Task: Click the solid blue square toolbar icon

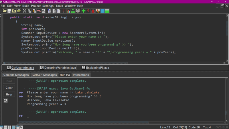Action: [x=102, y=11]
